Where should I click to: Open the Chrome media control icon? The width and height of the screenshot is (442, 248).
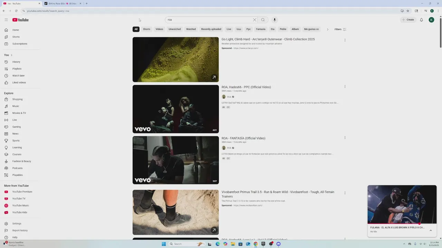(425, 11)
